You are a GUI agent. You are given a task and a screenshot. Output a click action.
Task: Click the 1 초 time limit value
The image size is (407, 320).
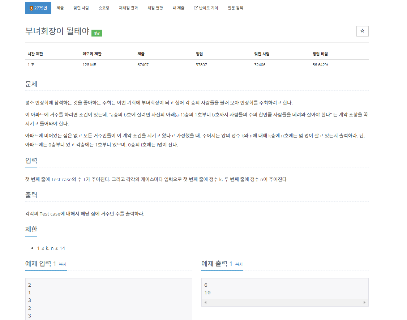[x=31, y=65]
